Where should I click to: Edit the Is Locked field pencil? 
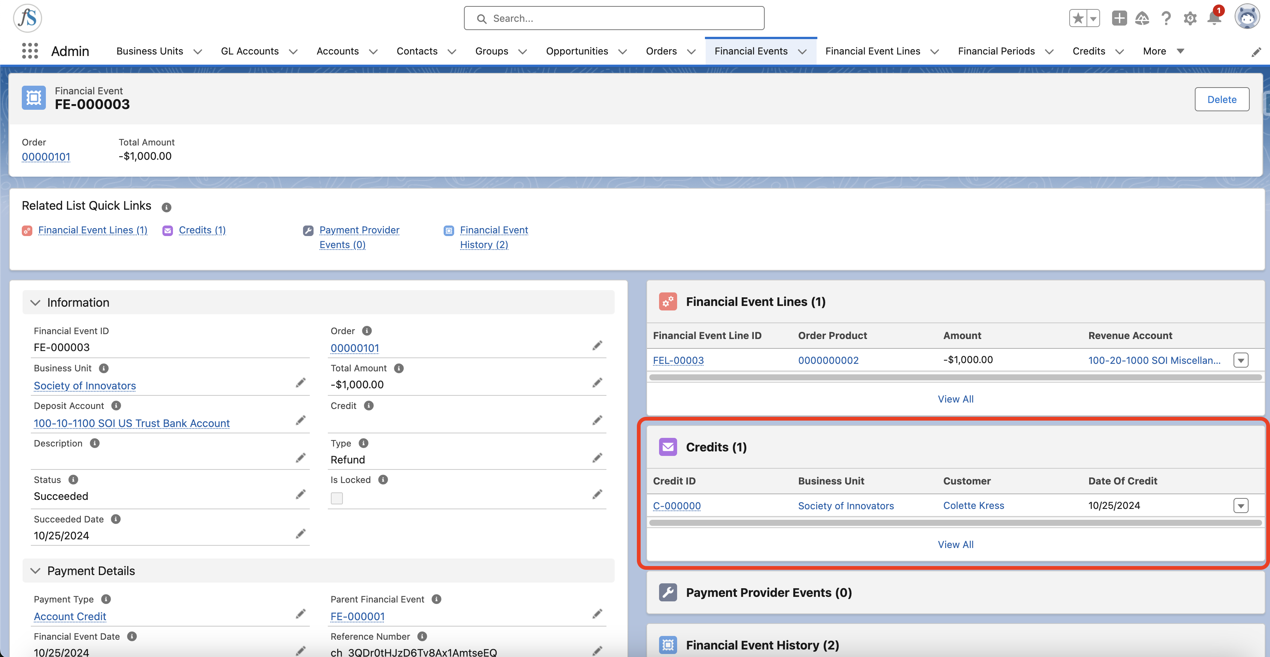pos(597,494)
